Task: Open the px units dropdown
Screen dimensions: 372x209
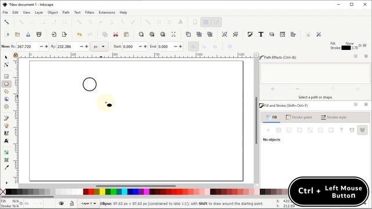Action: [99, 46]
